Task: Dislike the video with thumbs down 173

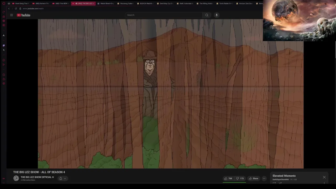Action: [x=240, y=178]
